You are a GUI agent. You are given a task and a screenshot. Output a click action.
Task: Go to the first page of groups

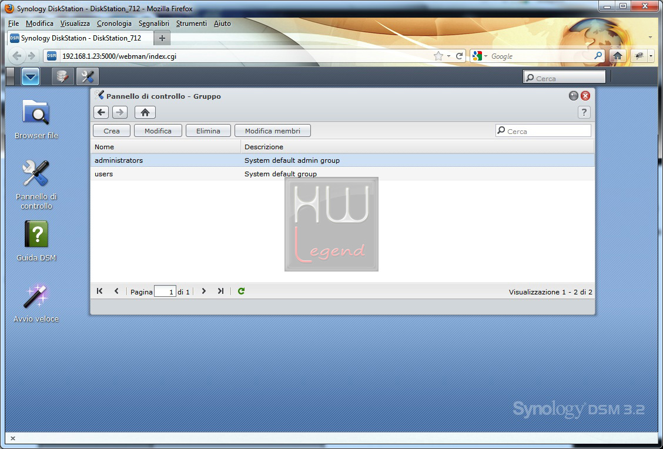[100, 291]
